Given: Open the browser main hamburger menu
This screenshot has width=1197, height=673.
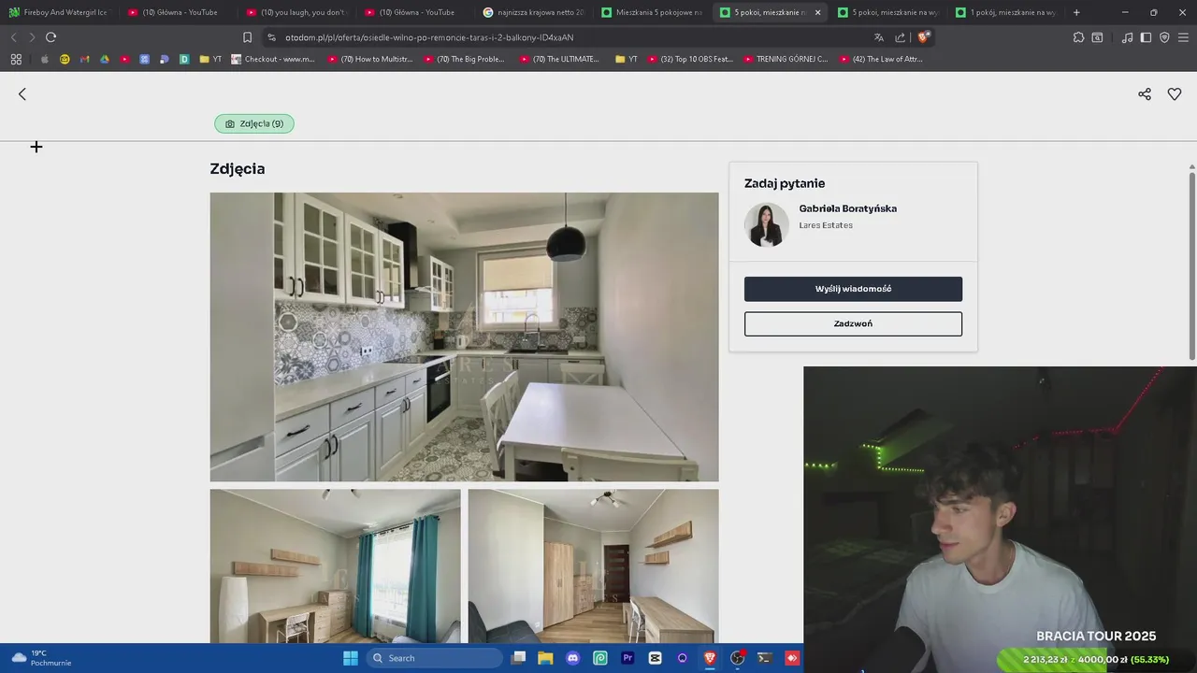Looking at the screenshot, I should pos(1183,37).
